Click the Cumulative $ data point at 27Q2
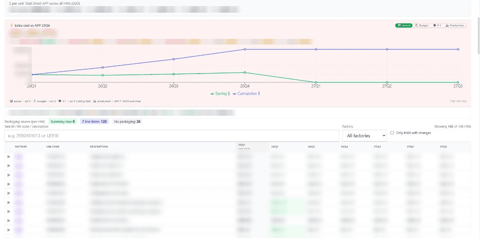 click(x=387, y=49)
